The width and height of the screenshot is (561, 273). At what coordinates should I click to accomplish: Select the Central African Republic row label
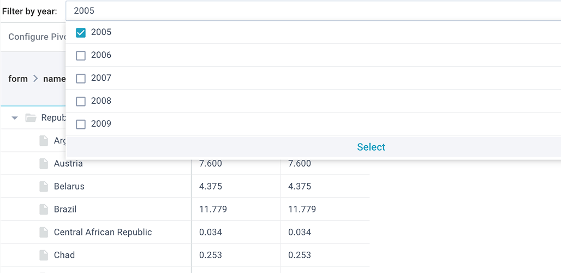(103, 232)
